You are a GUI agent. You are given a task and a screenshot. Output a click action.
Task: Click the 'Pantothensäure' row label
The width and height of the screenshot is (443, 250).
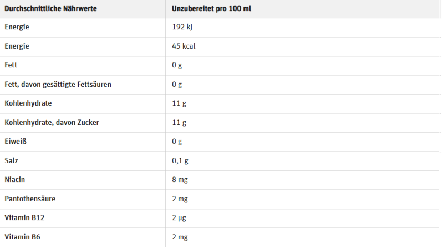pos(30,199)
